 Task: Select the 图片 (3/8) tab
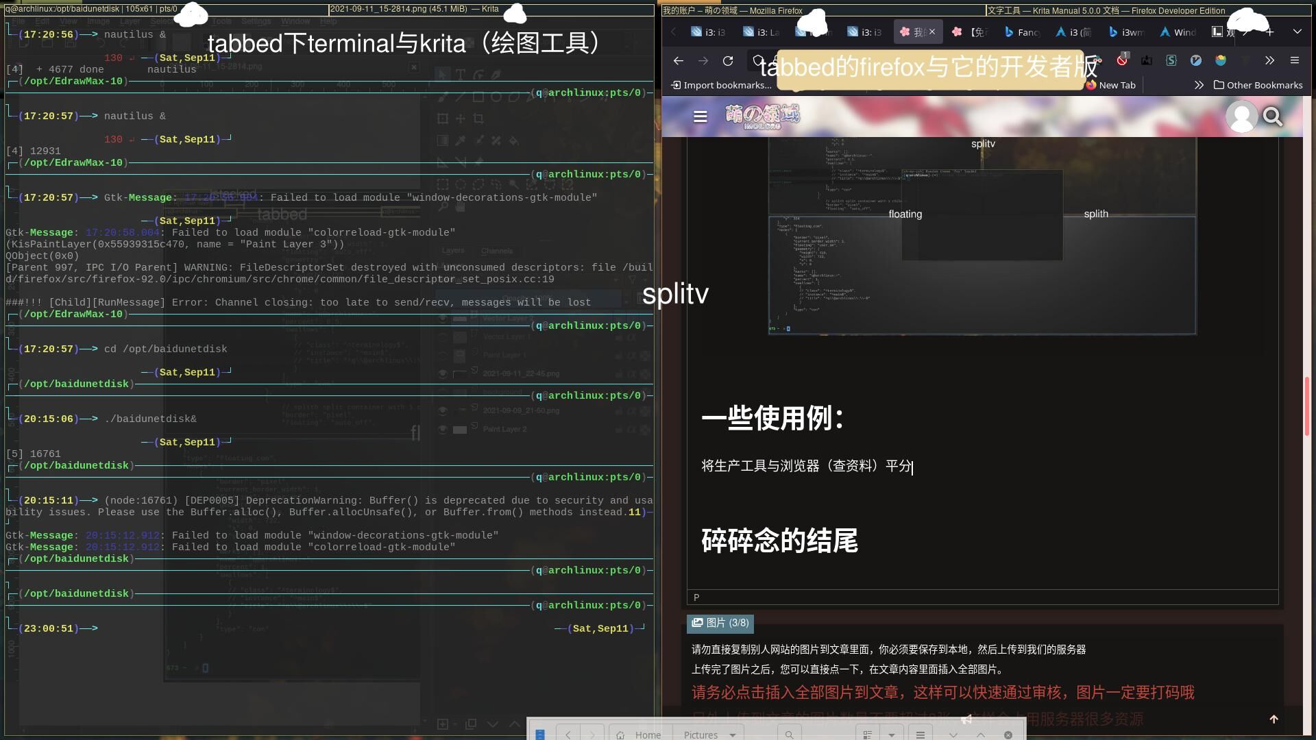coord(720,623)
